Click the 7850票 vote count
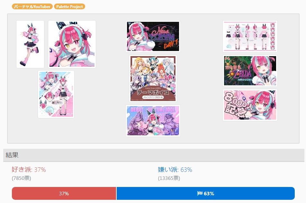 (x=22, y=178)
